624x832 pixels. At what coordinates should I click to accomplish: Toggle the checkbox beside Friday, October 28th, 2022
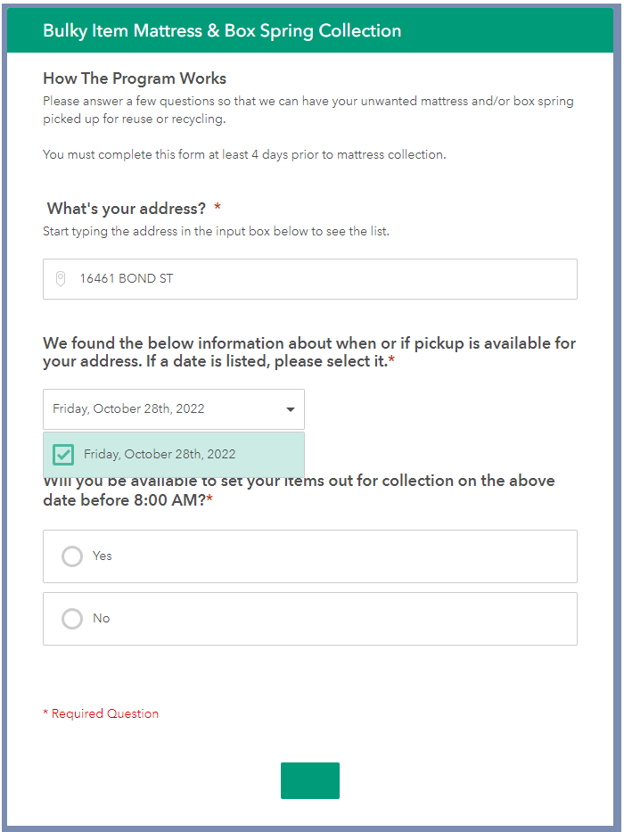[x=63, y=455]
